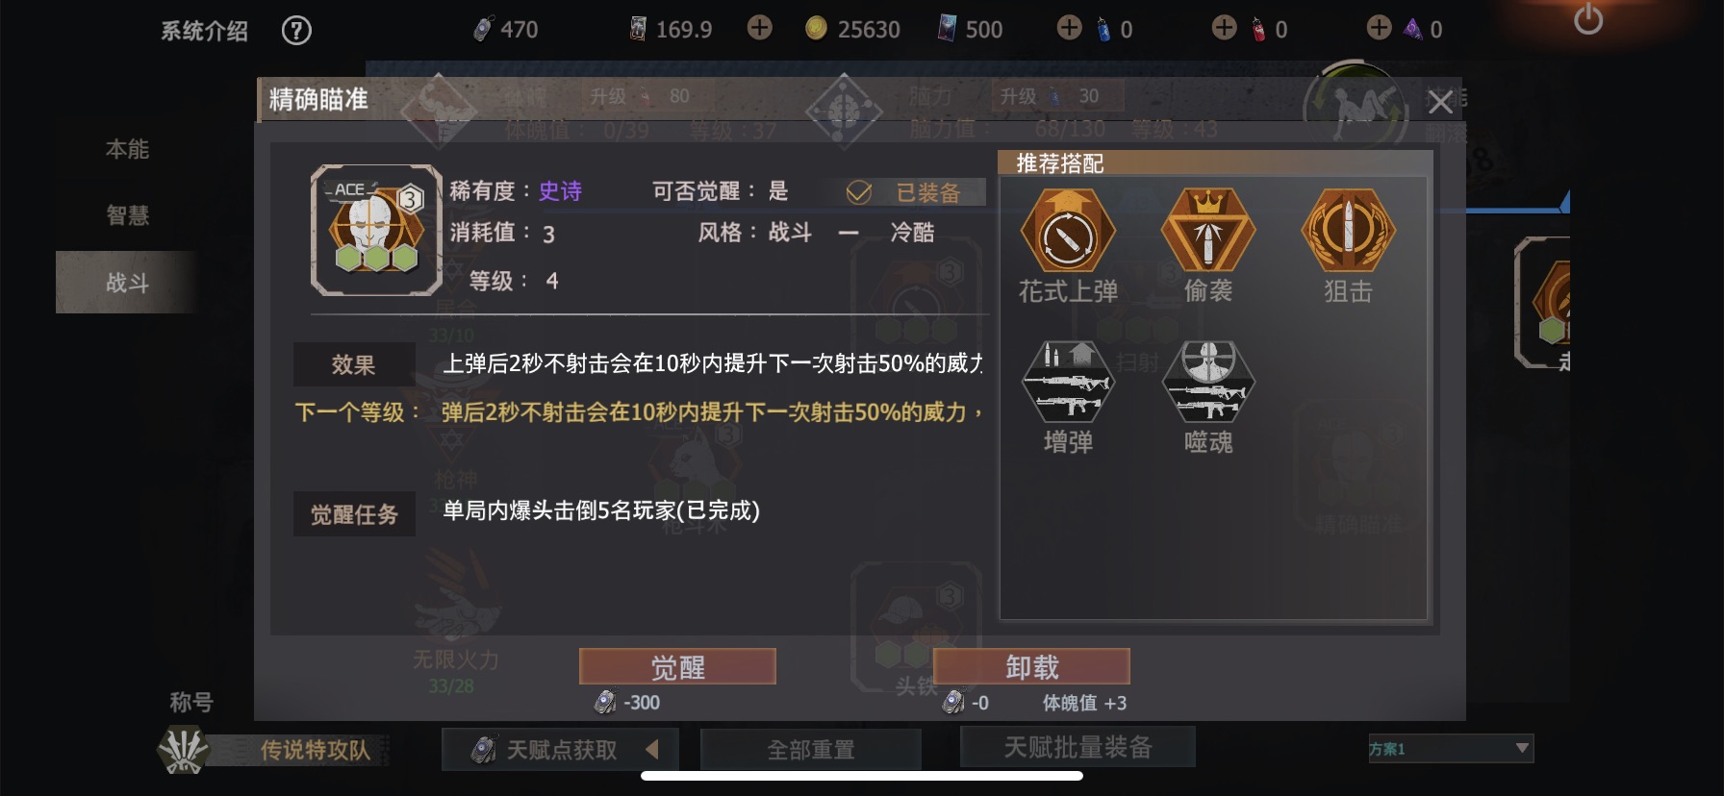Screen dimensions: 1724x796
Task: Switch to the 本能 tab
Action: point(127,150)
